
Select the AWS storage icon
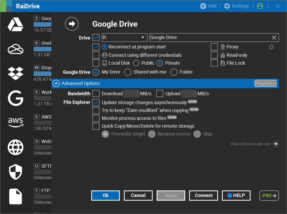pos(15,122)
